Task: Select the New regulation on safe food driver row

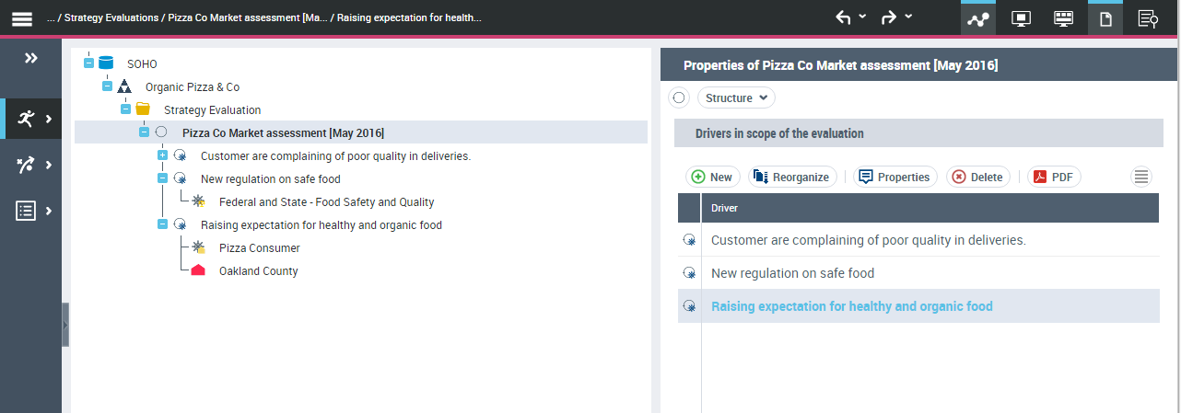Action: pos(792,273)
